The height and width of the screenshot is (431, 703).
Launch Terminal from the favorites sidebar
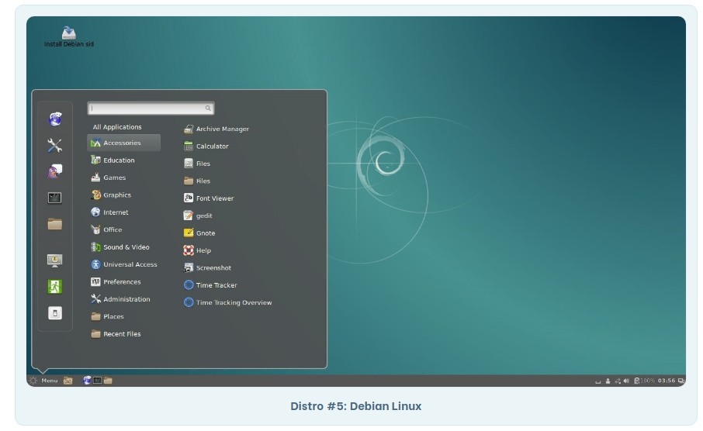55,198
